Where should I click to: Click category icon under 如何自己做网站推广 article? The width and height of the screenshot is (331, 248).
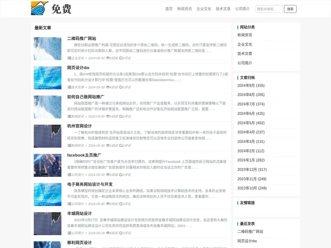(69, 116)
